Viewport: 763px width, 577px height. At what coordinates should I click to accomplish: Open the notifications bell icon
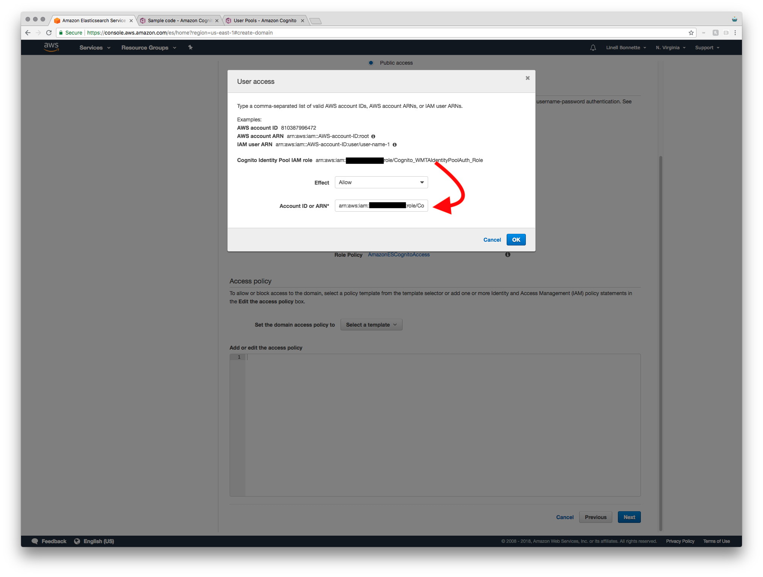tap(593, 47)
